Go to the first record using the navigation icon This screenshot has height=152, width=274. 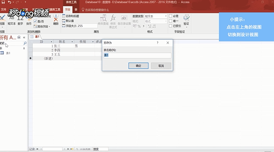click(37, 149)
